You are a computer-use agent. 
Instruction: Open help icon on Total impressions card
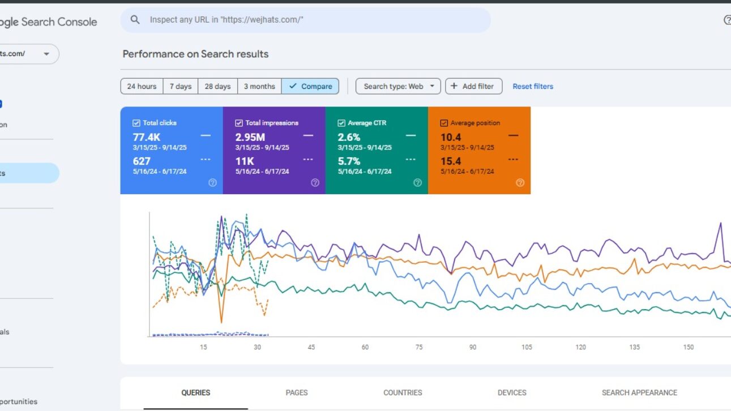click(315, 183)
